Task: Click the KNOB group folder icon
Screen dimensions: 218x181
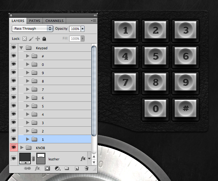Action: pos(28,147)
